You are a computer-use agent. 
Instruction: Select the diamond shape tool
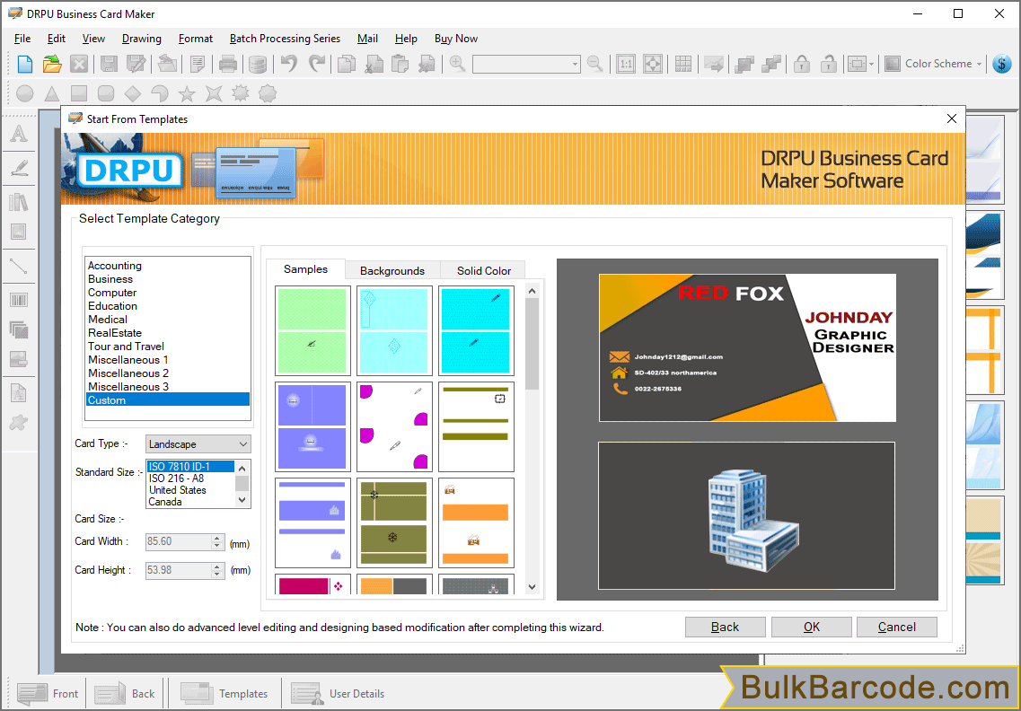tap(133, 93)
